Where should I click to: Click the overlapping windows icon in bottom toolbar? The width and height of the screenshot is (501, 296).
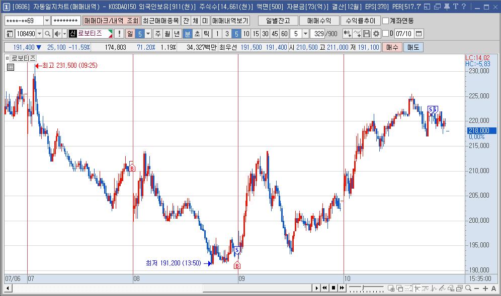[399, 288]
